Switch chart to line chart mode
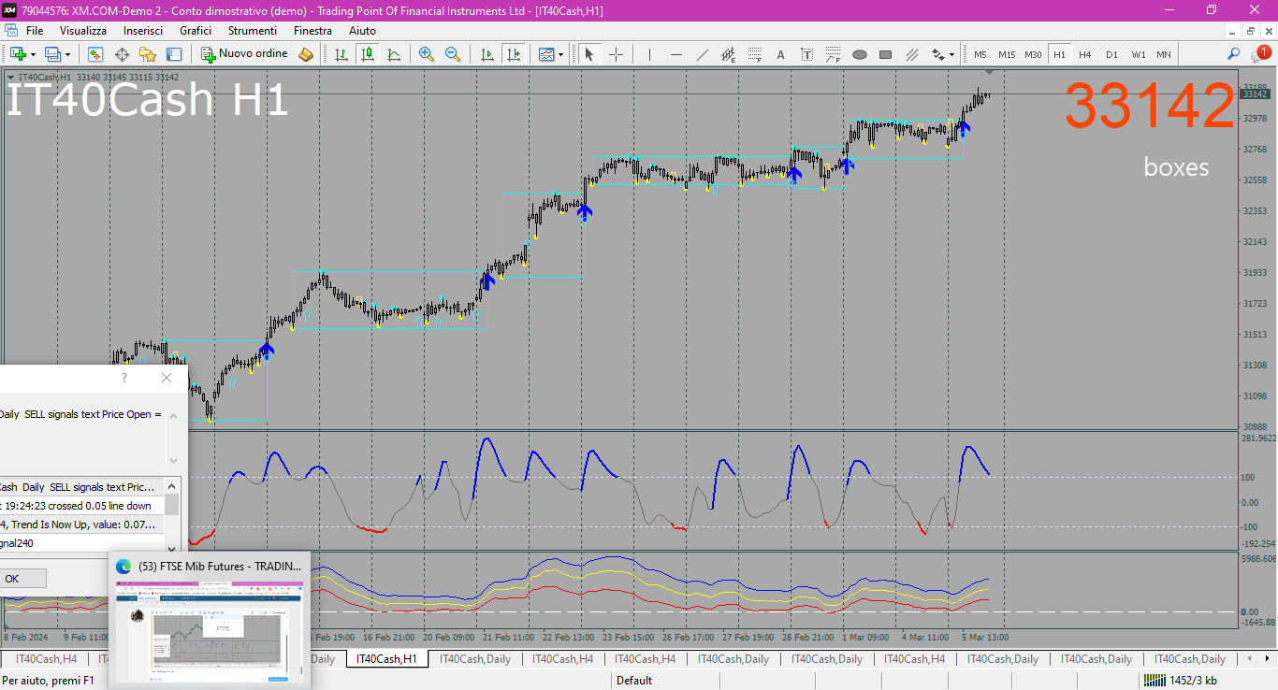 click(x=394, y=54)
